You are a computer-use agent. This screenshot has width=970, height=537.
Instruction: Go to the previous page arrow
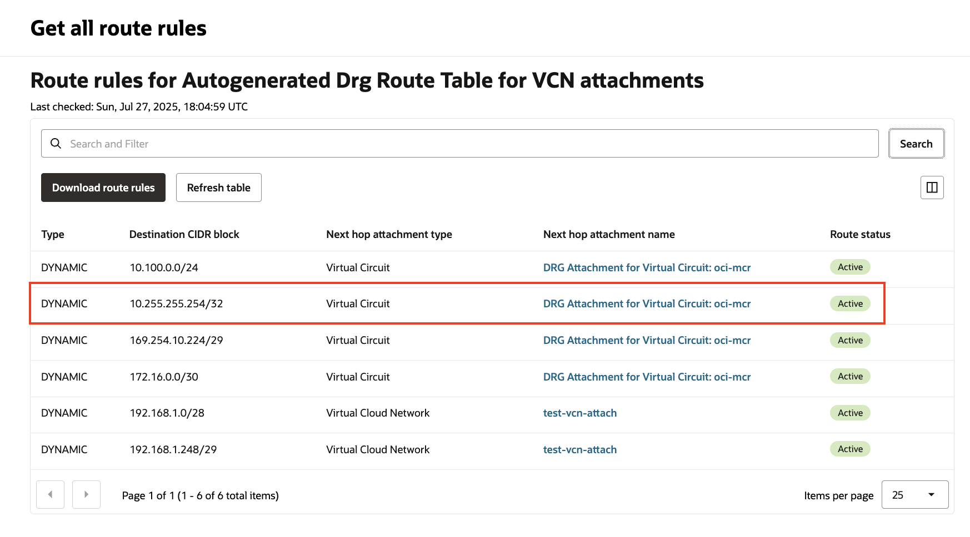50,494
